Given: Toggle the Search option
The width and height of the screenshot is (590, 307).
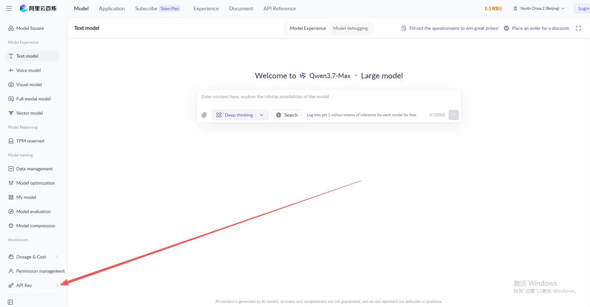Looking at the screenshot, I should [x=287, y=115].
